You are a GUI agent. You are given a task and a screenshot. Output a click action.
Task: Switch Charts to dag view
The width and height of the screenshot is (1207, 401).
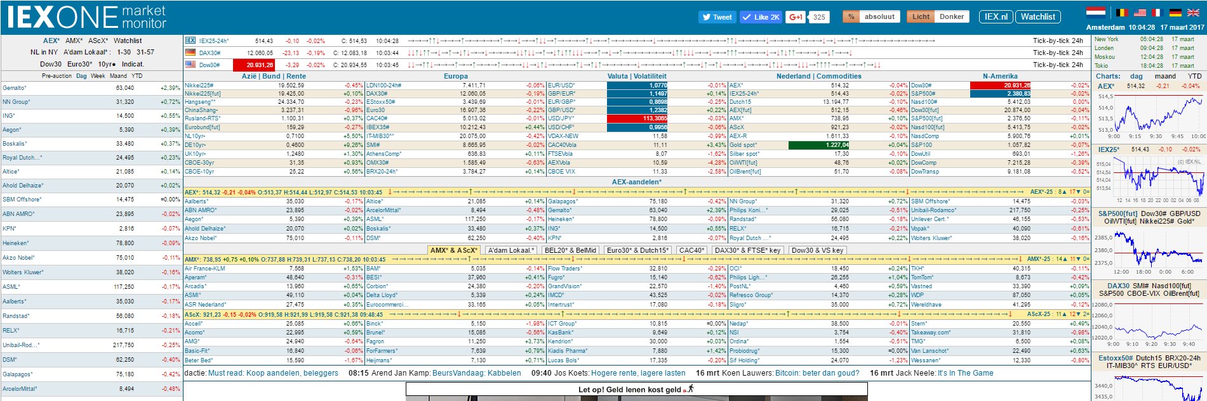1137,76
